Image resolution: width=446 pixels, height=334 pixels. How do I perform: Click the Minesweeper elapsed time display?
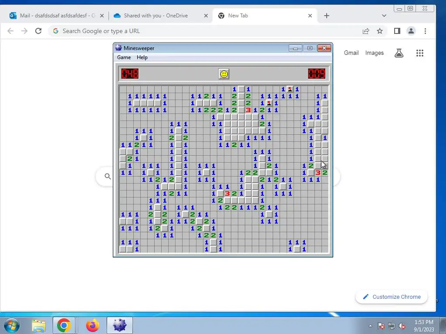coord(317,74)
